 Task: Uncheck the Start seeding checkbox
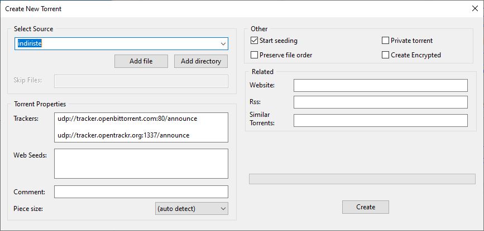254,41
